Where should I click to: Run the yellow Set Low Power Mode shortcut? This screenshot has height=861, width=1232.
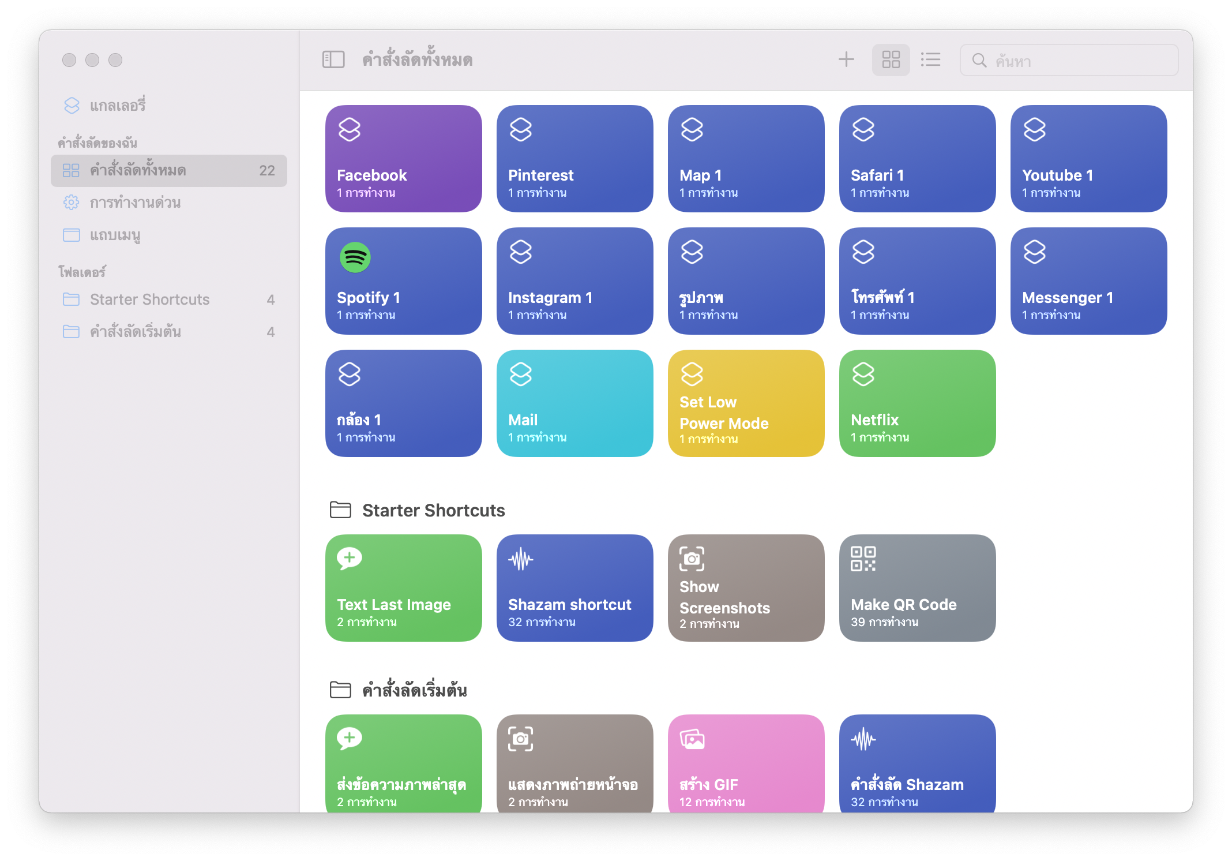tap(746, 403)
